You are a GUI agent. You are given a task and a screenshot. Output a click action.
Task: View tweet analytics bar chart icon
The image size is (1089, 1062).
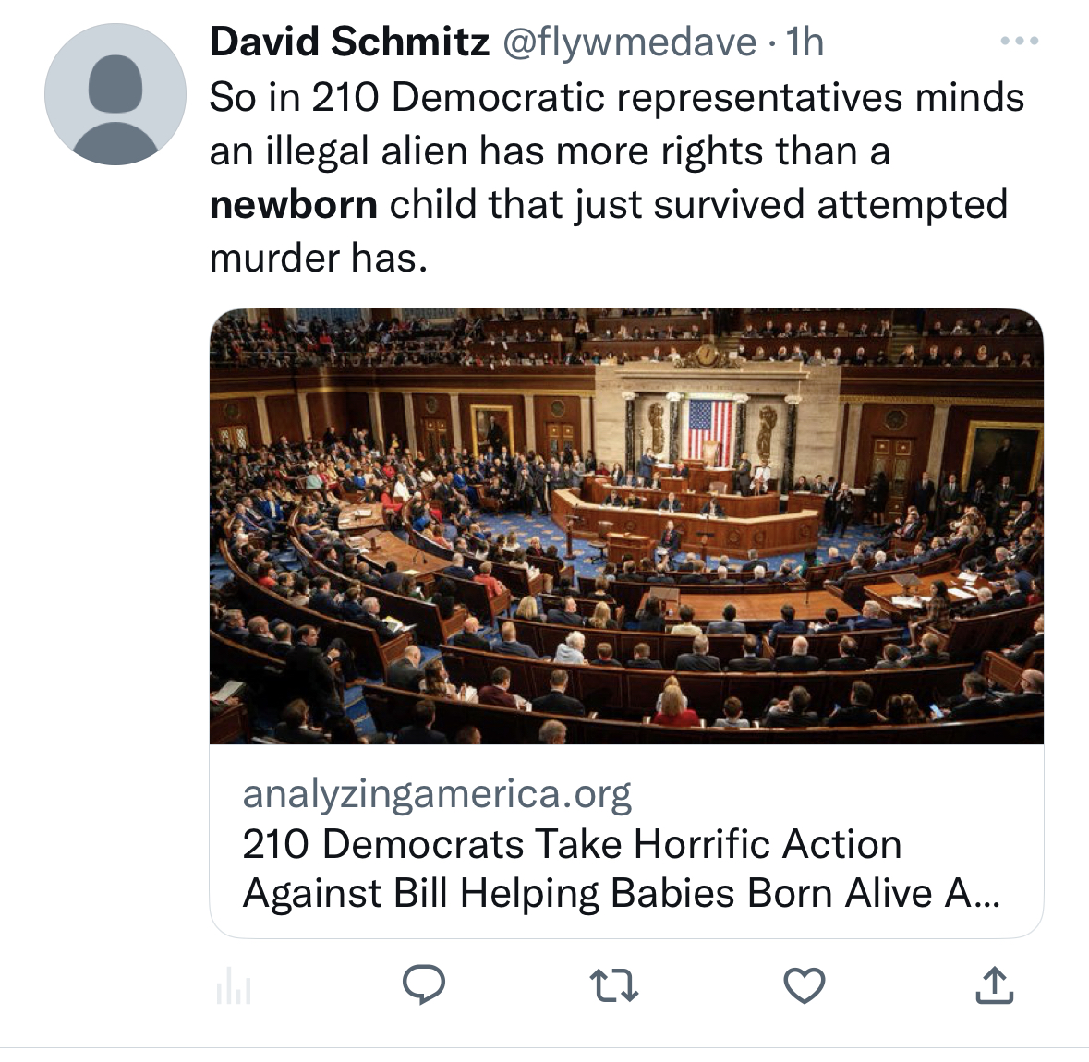point(233,987)
